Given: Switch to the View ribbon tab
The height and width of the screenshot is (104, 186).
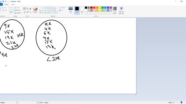Looking at the screenshot, I should (13, 4).
